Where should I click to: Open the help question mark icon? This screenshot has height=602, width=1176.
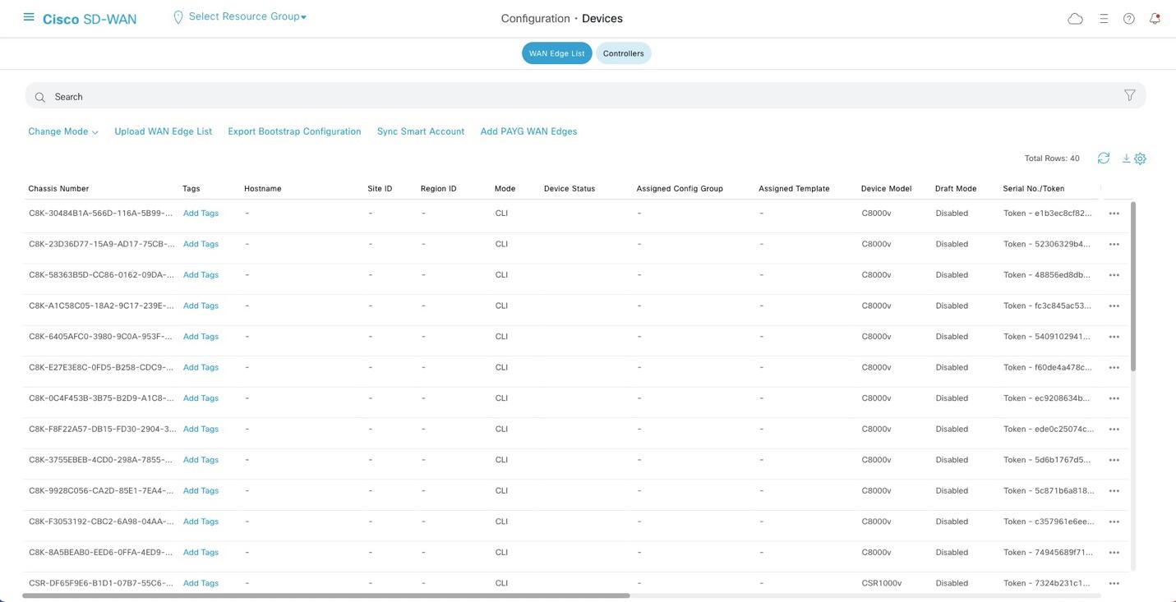[x=1129, y=19]
